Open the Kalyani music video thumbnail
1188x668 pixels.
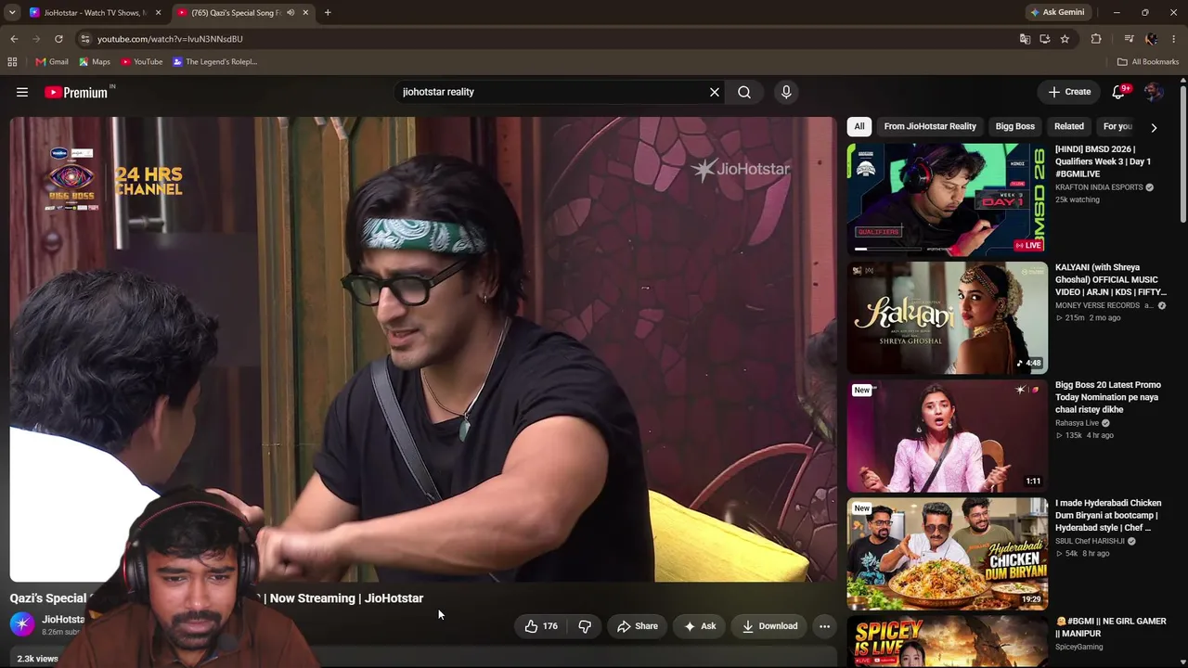point(948,317)
